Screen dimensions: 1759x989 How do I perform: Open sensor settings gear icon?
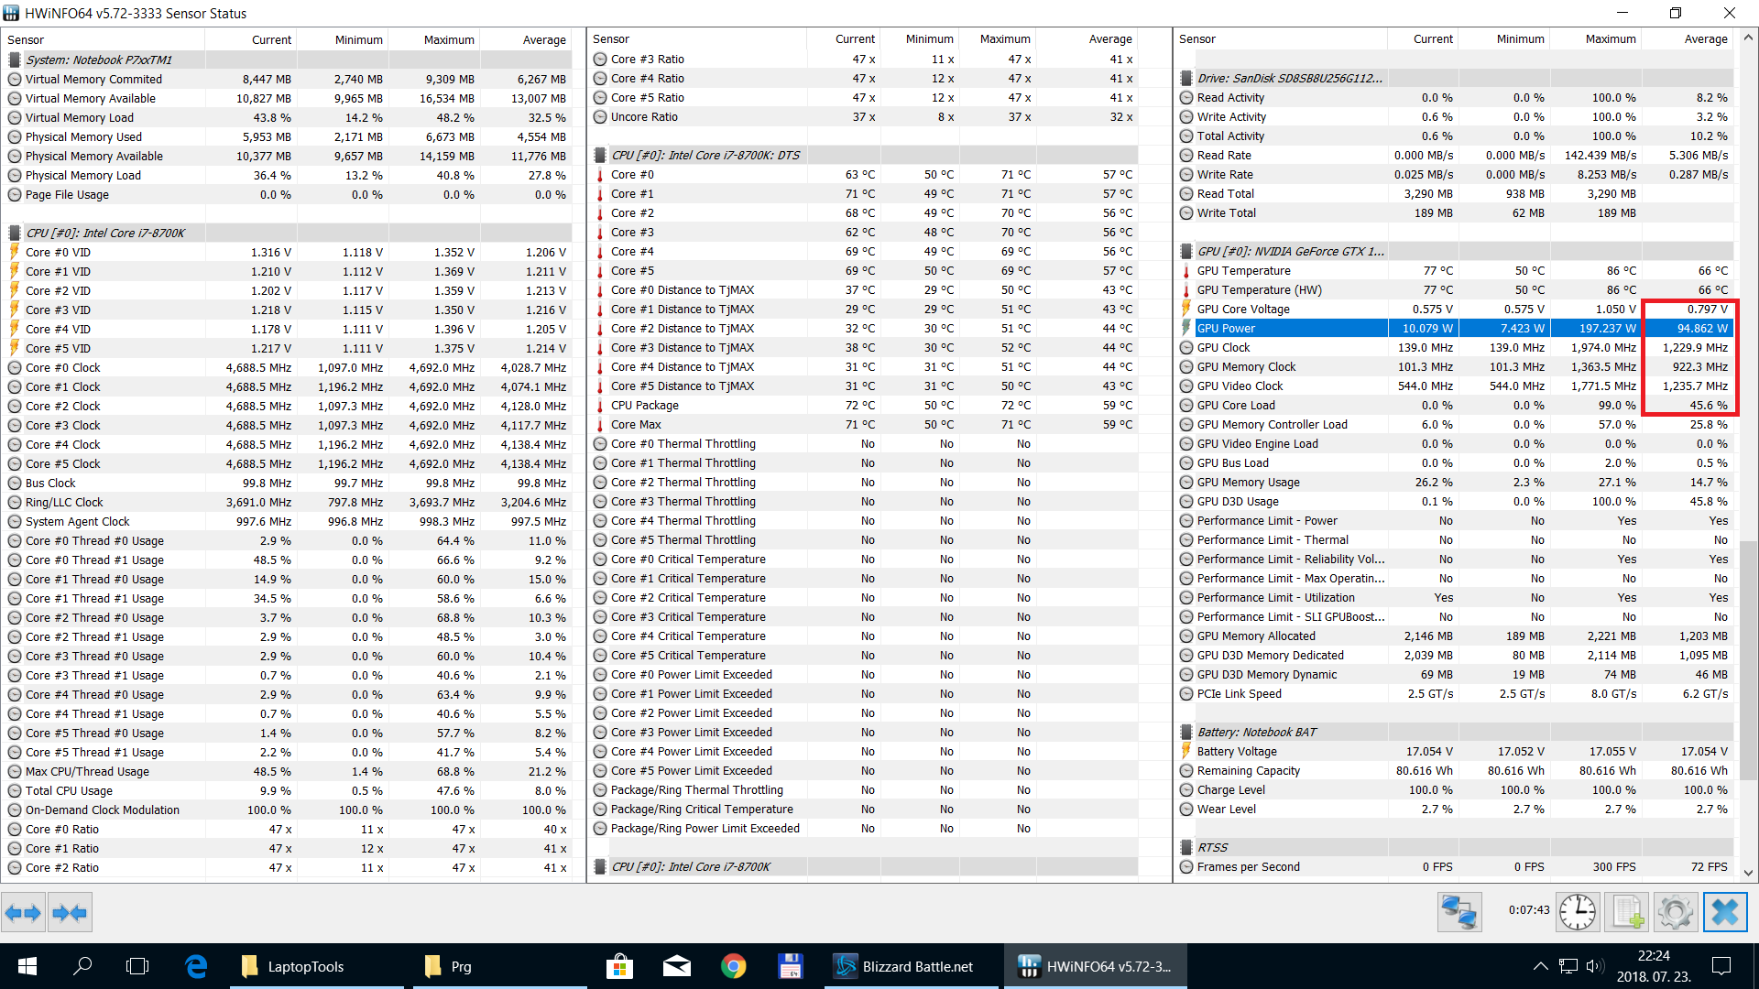[1676, 912]
